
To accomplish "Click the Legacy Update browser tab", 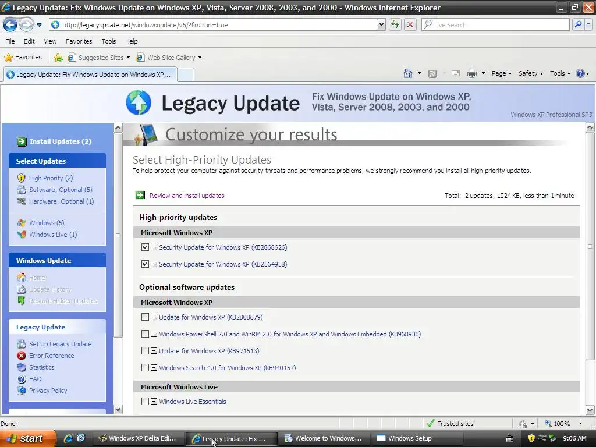I will [90, 74].
